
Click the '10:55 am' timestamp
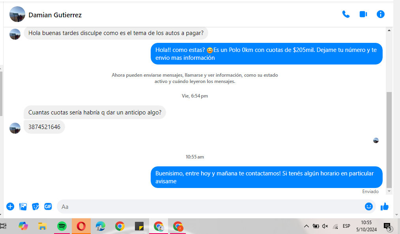tap(194, 157)
